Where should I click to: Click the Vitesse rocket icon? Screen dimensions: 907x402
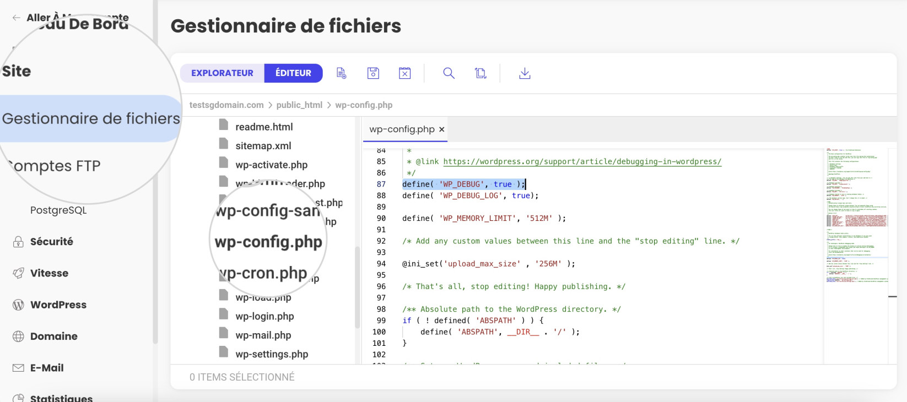click(x=18, y=273)
